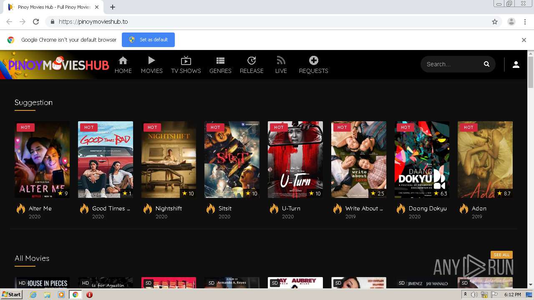Screen dimensions: 534x300
Task: Click the Sitsit title link
Action: (225, 208)
